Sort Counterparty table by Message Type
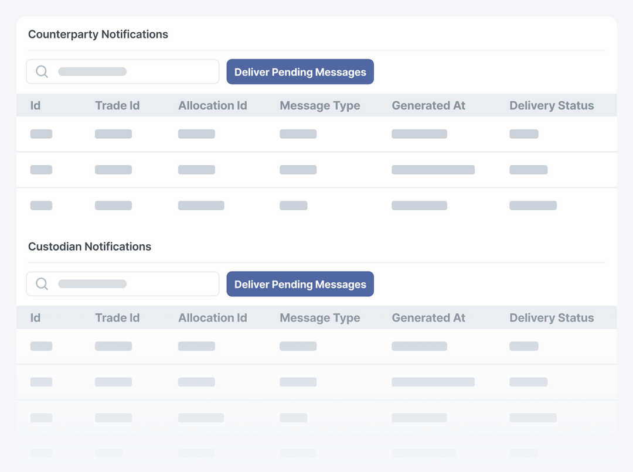The height and width of the screenshot is (472, 633). coord(320,105)
